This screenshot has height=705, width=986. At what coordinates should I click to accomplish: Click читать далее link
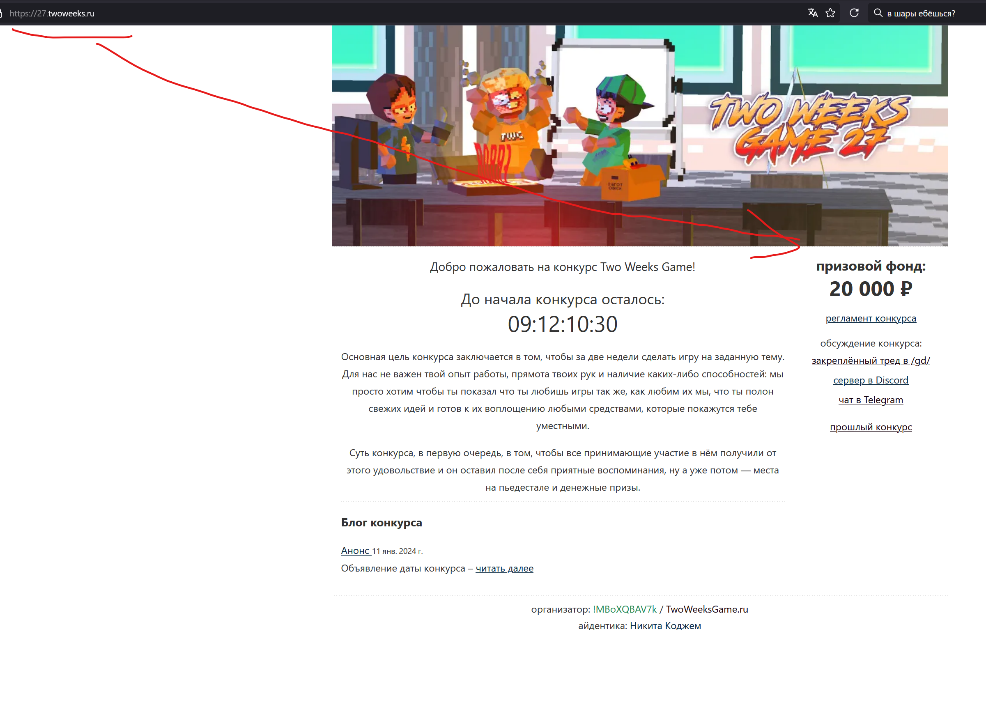pos(504,568)
